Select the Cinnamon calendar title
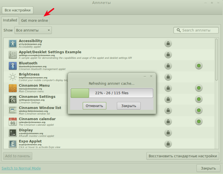The image size is (223, 174). [x=37, y=119]
